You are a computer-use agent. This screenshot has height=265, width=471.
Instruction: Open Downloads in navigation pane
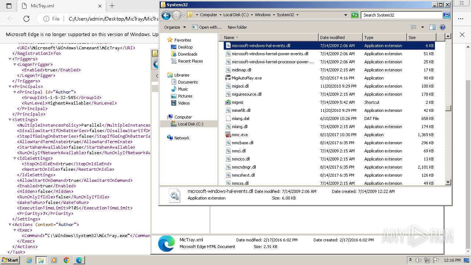point(188,54)
